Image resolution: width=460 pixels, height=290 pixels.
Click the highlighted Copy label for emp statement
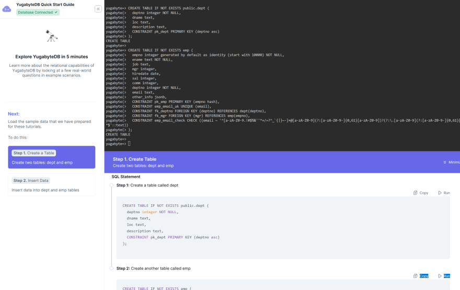[x=424, y=276]
